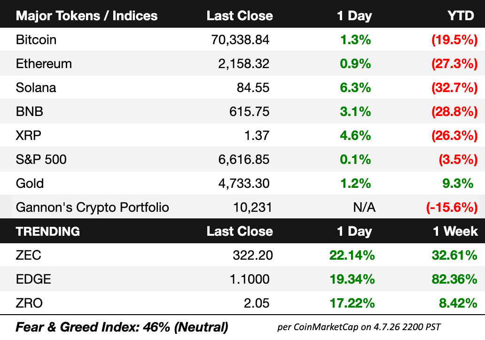Select Bitcoin's last close of 70,338.84
This screenshot has height=340, width=485.
[241, 40]
